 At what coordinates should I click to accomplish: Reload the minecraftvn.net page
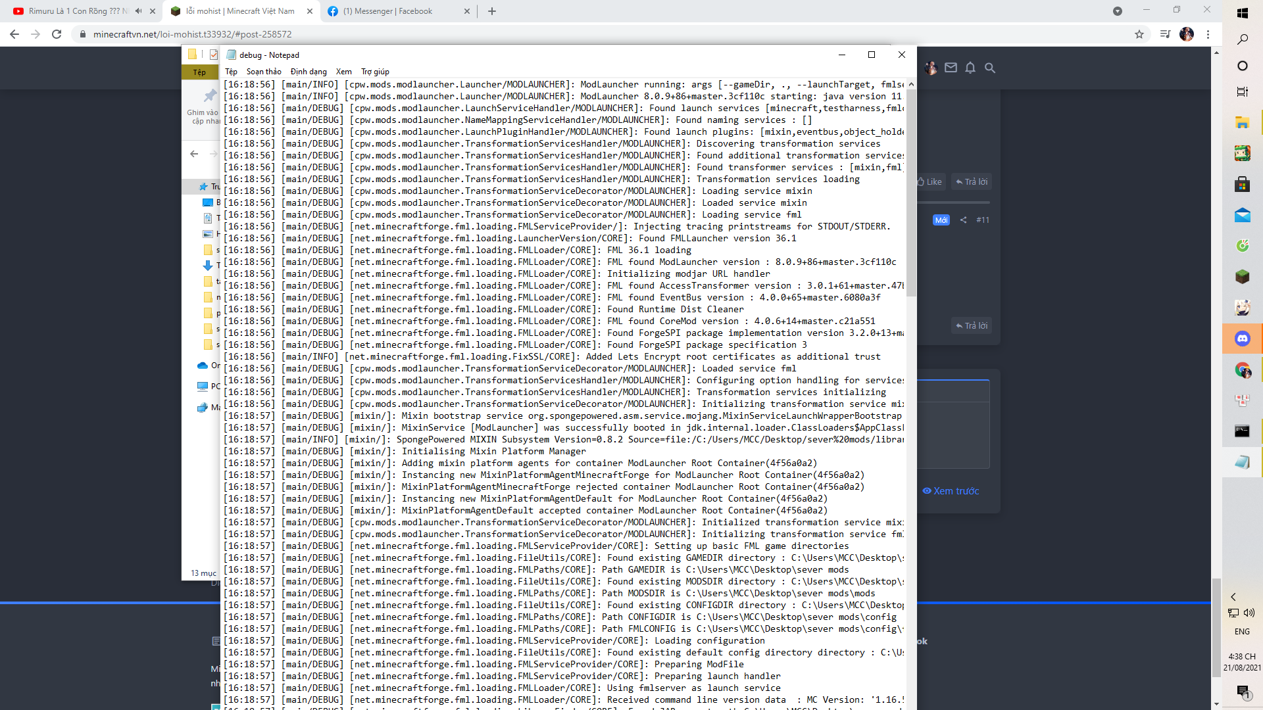(57, 34)
